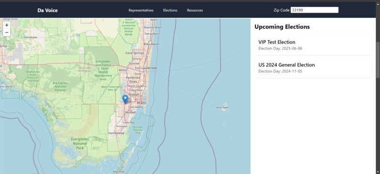
Task: Select the Upcoming Elections heading
Action: click(282, 27)
